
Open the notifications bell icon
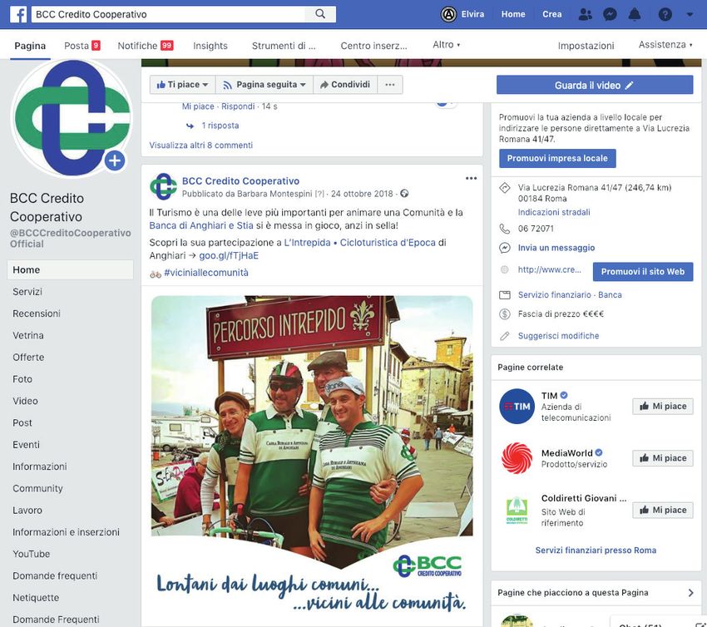[x=635, y=14]
